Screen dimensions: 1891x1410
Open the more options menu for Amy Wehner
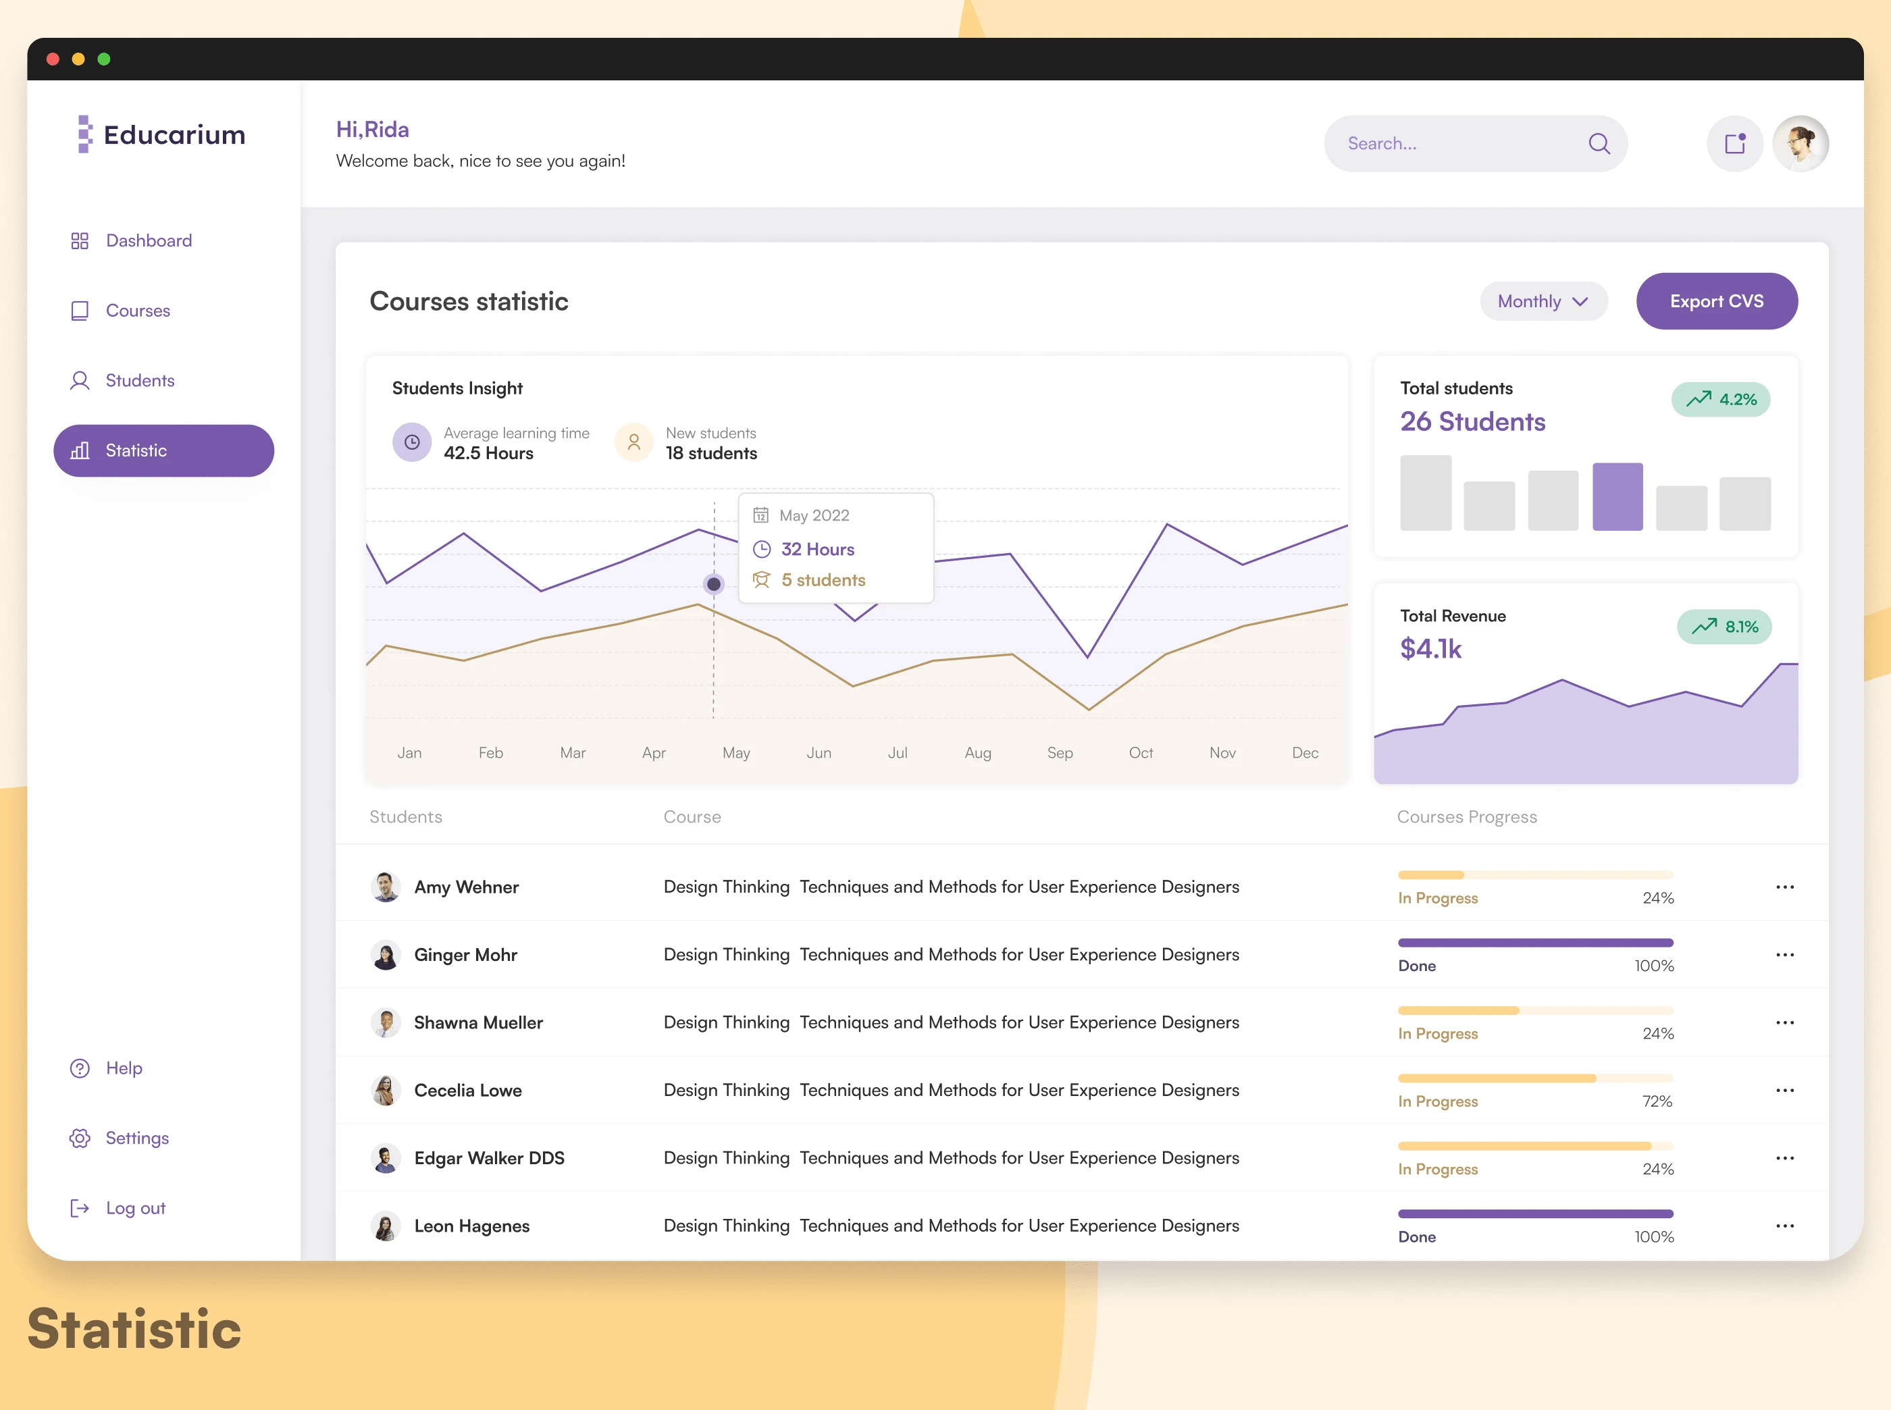pos(1784,887)
